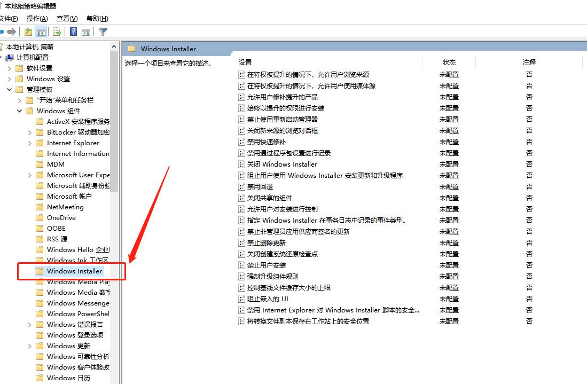The height and width of the screenshot is (384, 587).
Task: Click folder icon in Windows Installer header bar
Action: pos(131,49)
